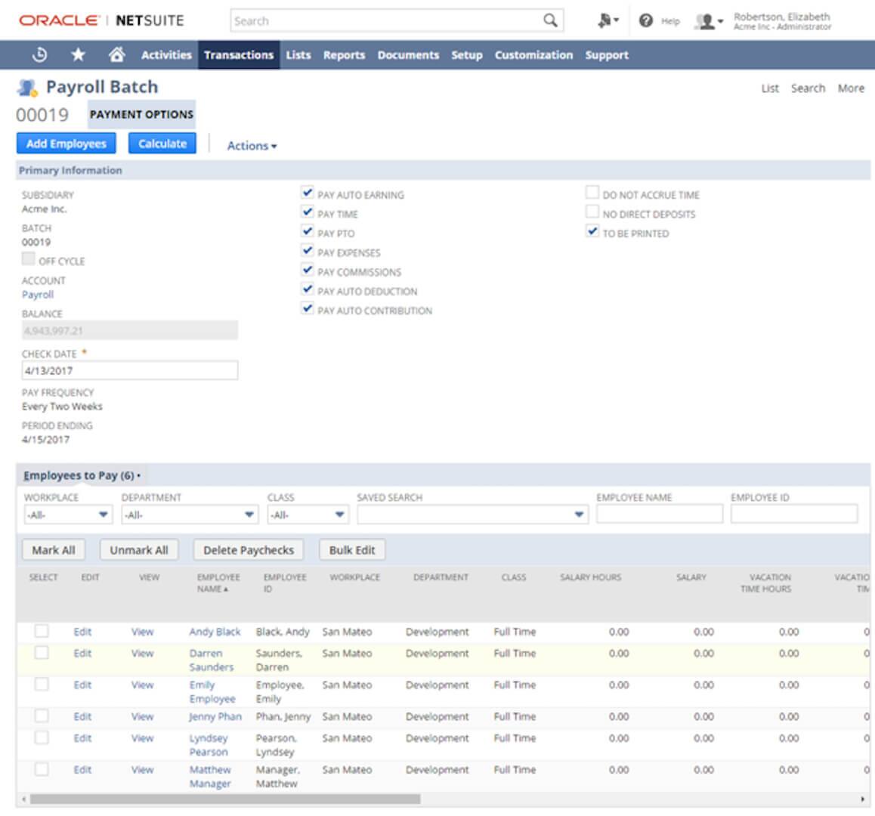Image resolution: width=875 pixels, height=816 pixels.
Task: Click the Payroll Batch page icon
Action: coord(27,87)
